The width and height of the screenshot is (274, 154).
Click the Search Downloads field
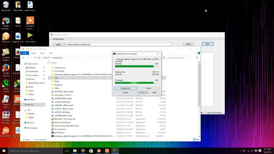click(183, 58)
